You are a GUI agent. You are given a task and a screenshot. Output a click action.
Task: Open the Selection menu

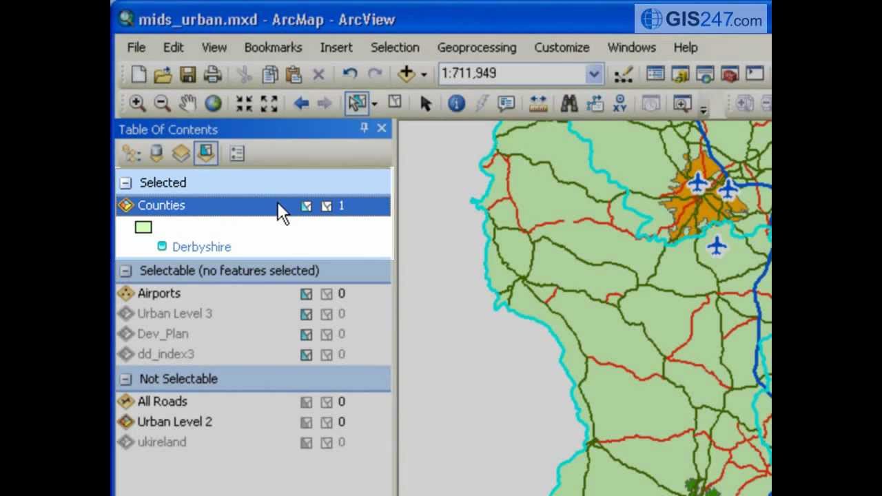(x=395, y=48)
